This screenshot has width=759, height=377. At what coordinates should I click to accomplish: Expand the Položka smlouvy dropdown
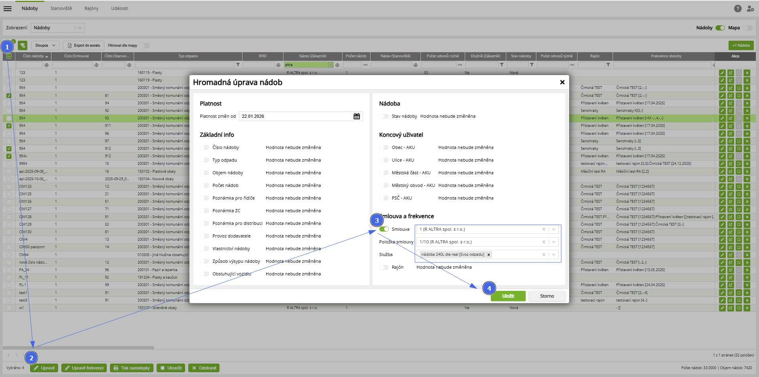coord(554,242)
